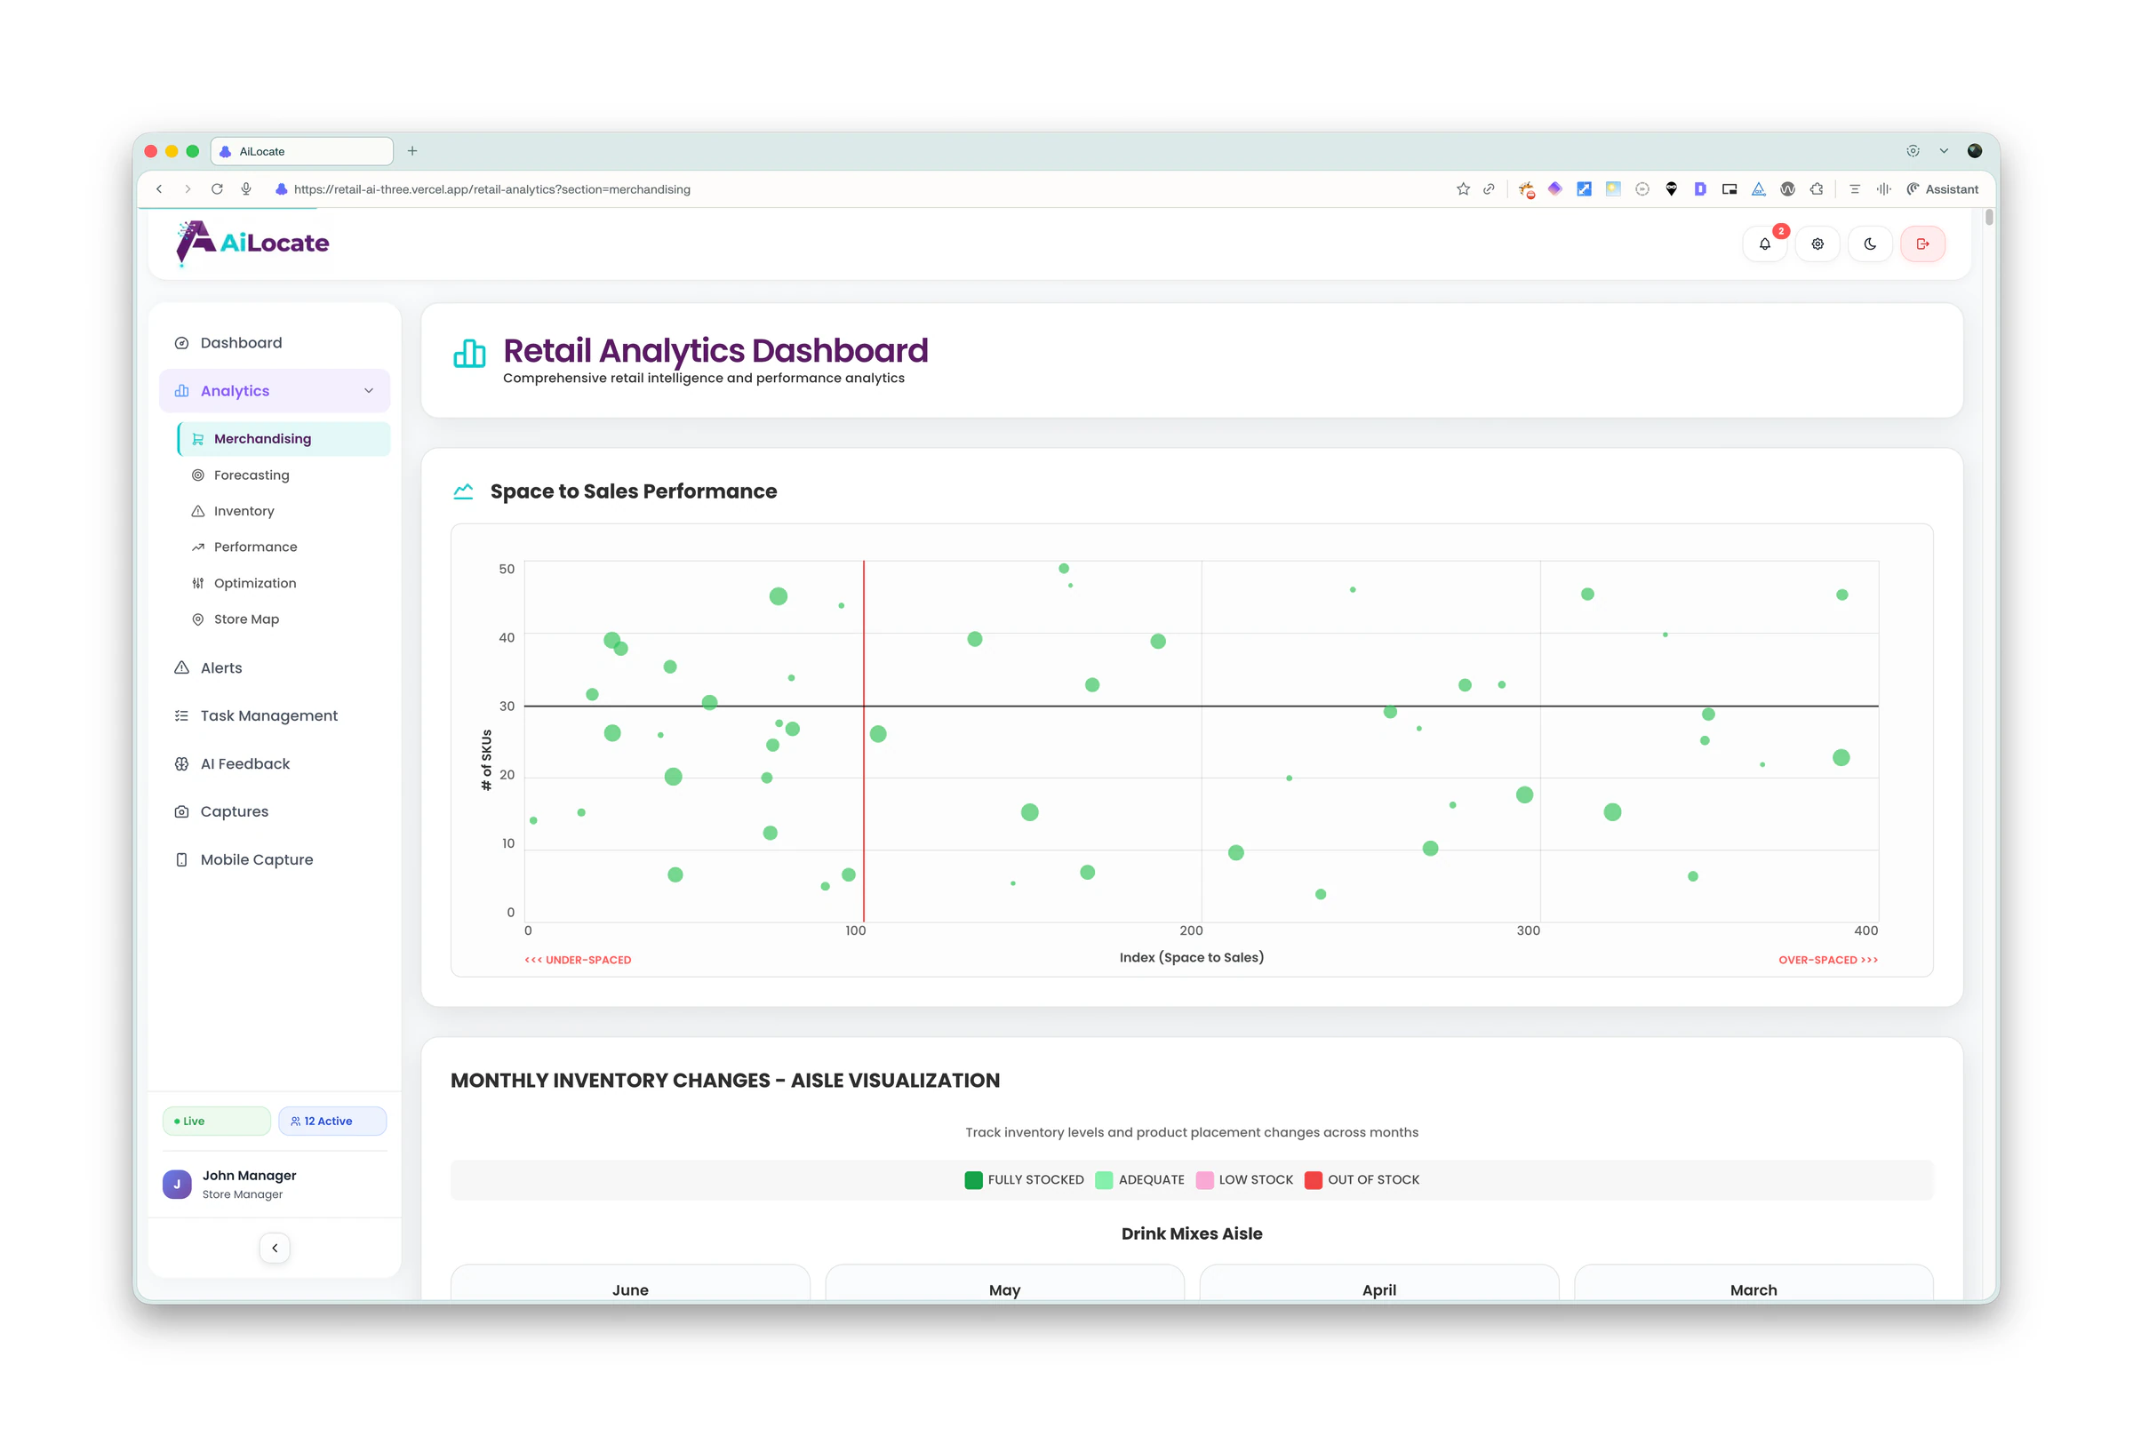Collapse the Analytics menu chevron
This screenshot has height=1437, width=2133.
click(368, 390)
